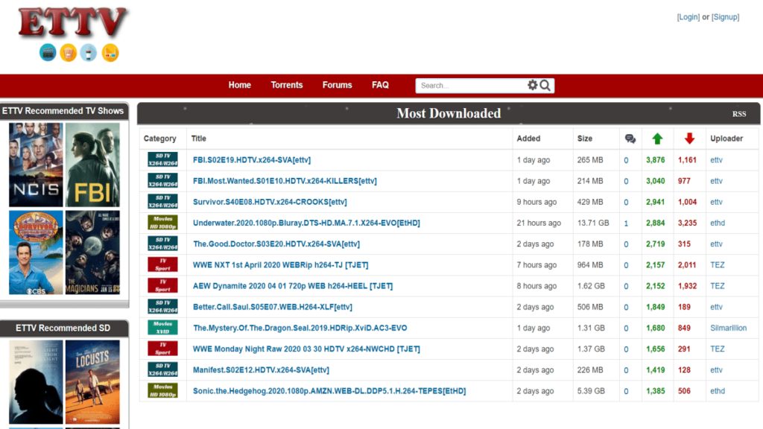Screen dimensions: 763x429
Task: Open the Forums menu item
Action: pos(338,85)
